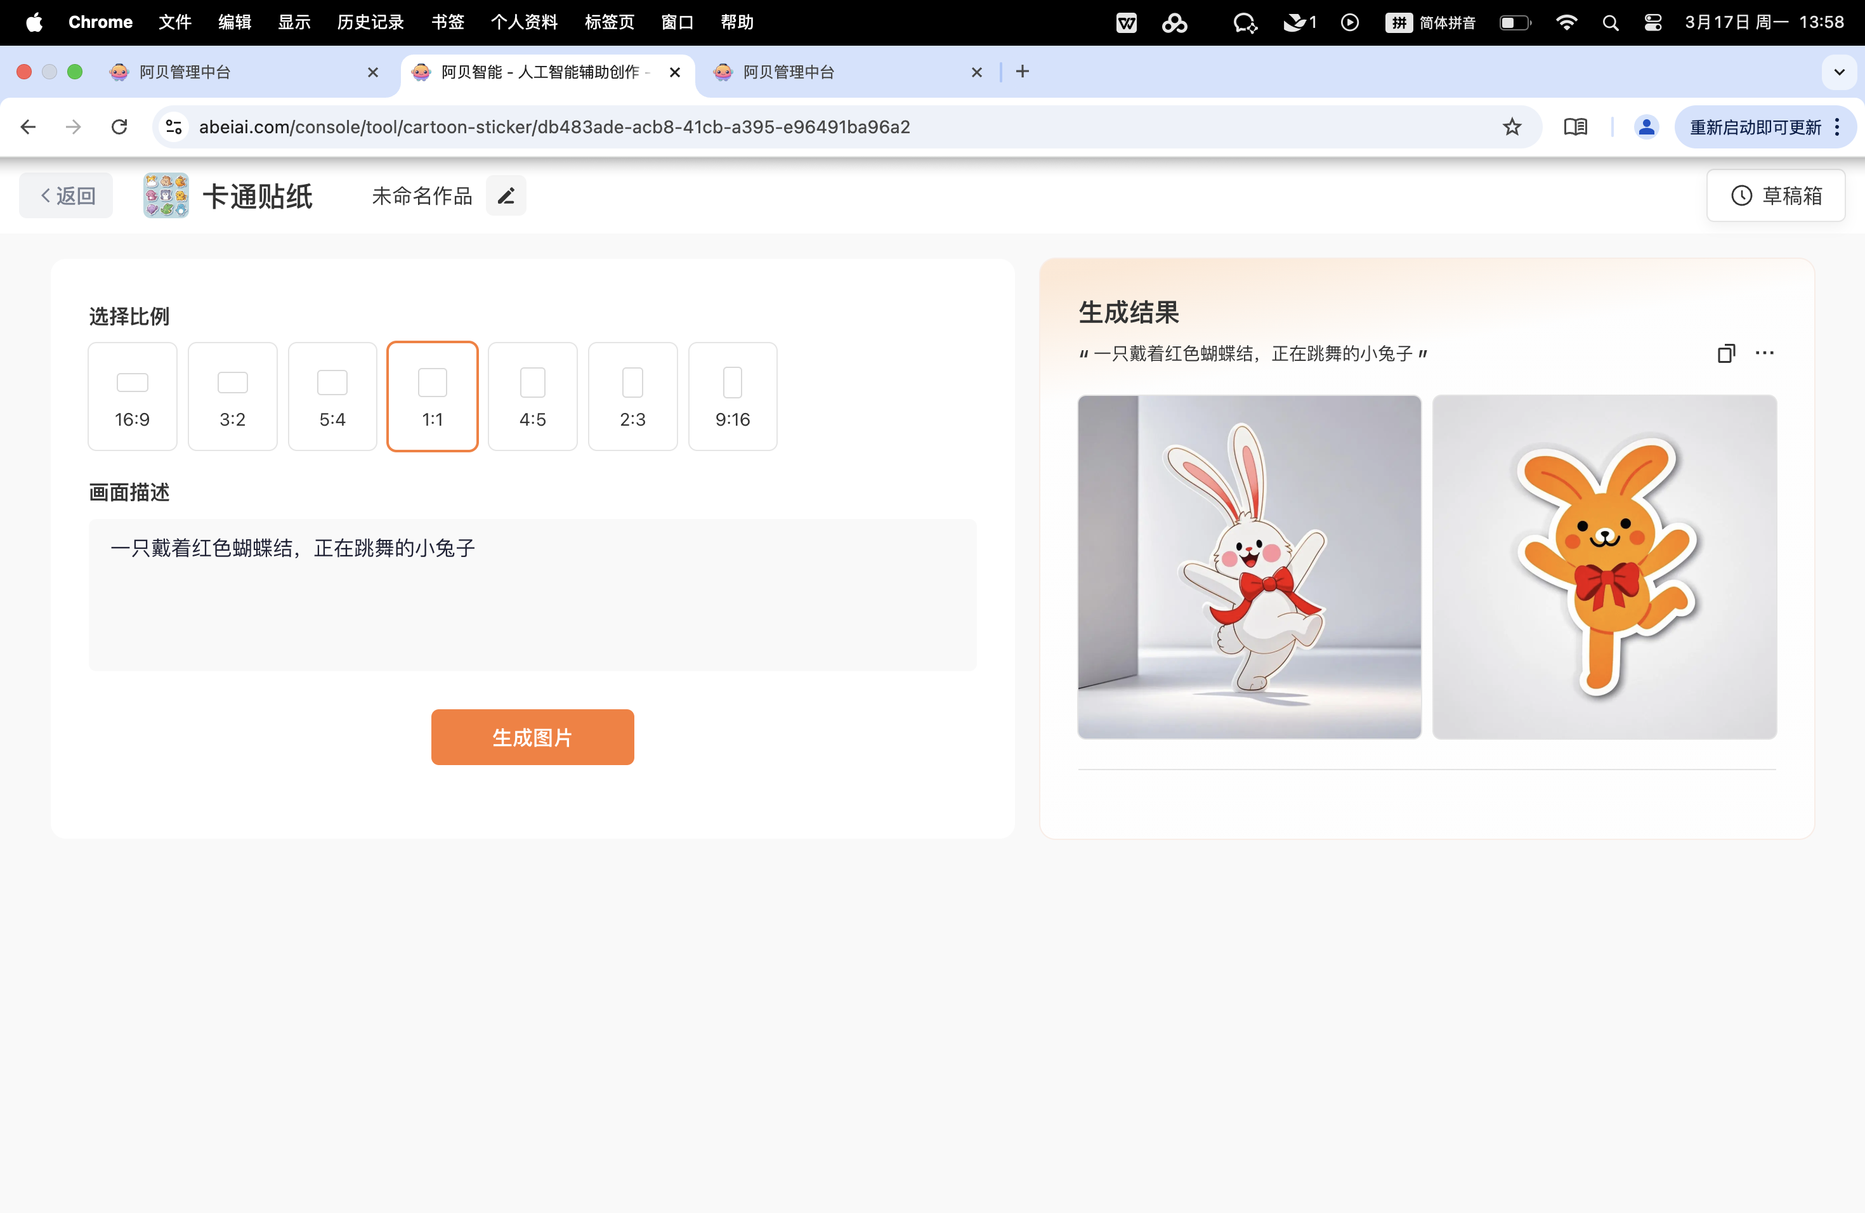Click the Chrome profile avatar icon

click(1646, 127)
